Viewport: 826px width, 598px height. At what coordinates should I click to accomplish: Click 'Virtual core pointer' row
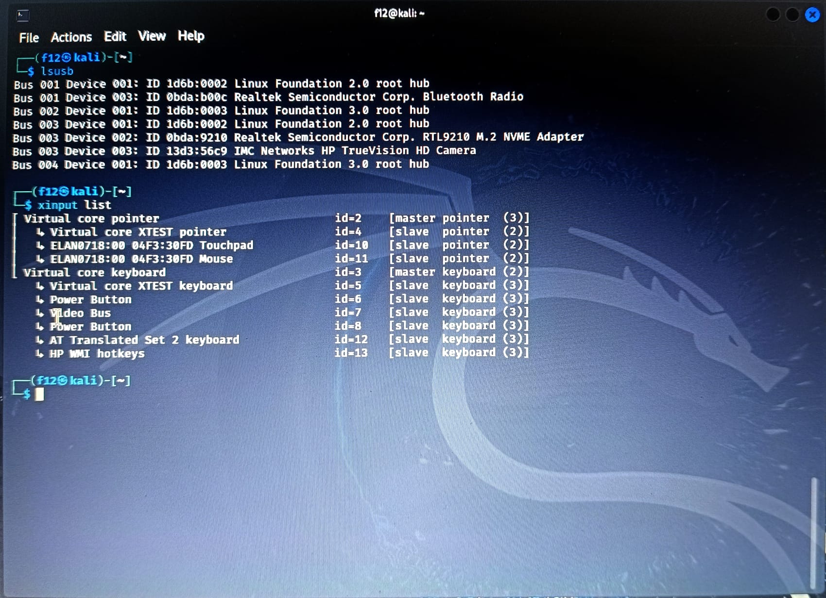[x=276, y=218]
